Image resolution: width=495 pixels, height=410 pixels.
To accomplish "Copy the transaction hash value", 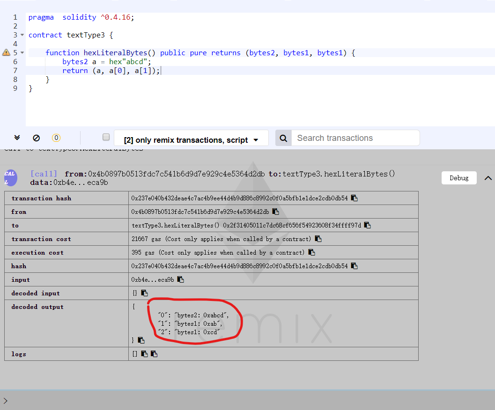I will (x=354, y=198).
